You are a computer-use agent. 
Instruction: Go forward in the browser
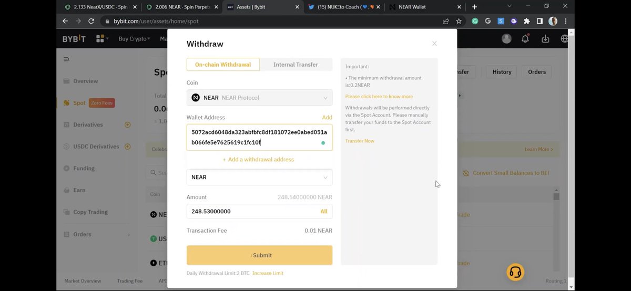(78, 21)
